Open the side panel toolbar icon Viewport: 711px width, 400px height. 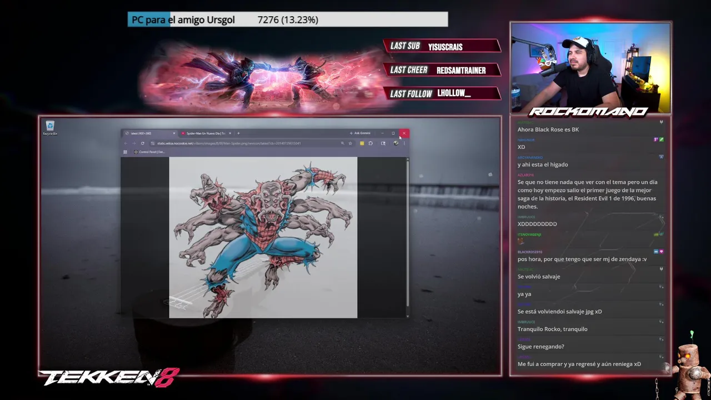[x=383, y=143]
